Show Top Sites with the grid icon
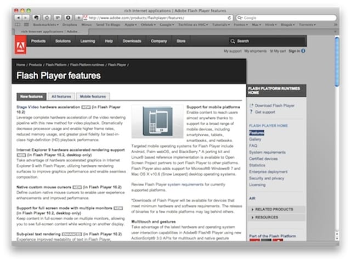351x262 pixels. pos(26,25)
